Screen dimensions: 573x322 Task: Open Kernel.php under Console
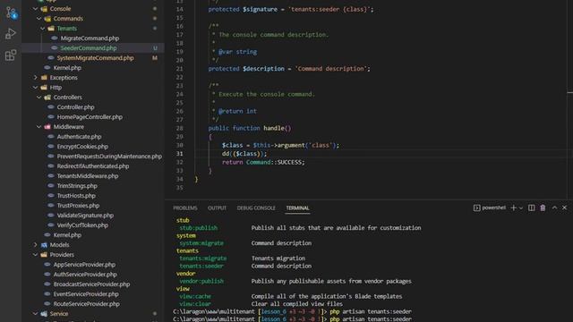(67, 68)
